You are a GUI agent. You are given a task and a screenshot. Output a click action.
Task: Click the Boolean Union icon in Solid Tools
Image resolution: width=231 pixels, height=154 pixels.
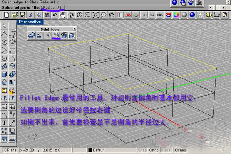tap(32, 35)
